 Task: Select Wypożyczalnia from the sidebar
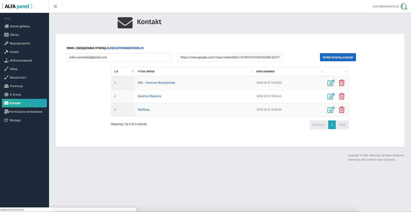[20, 43]
